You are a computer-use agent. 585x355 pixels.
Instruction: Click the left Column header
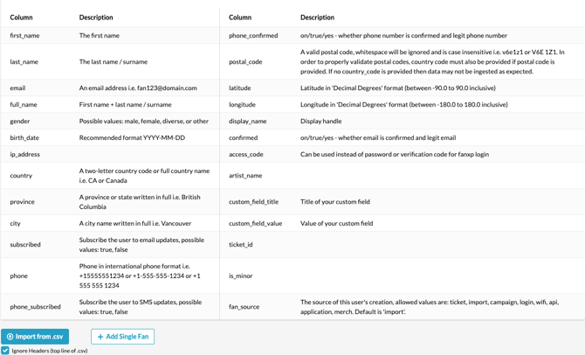click(21, 17)
